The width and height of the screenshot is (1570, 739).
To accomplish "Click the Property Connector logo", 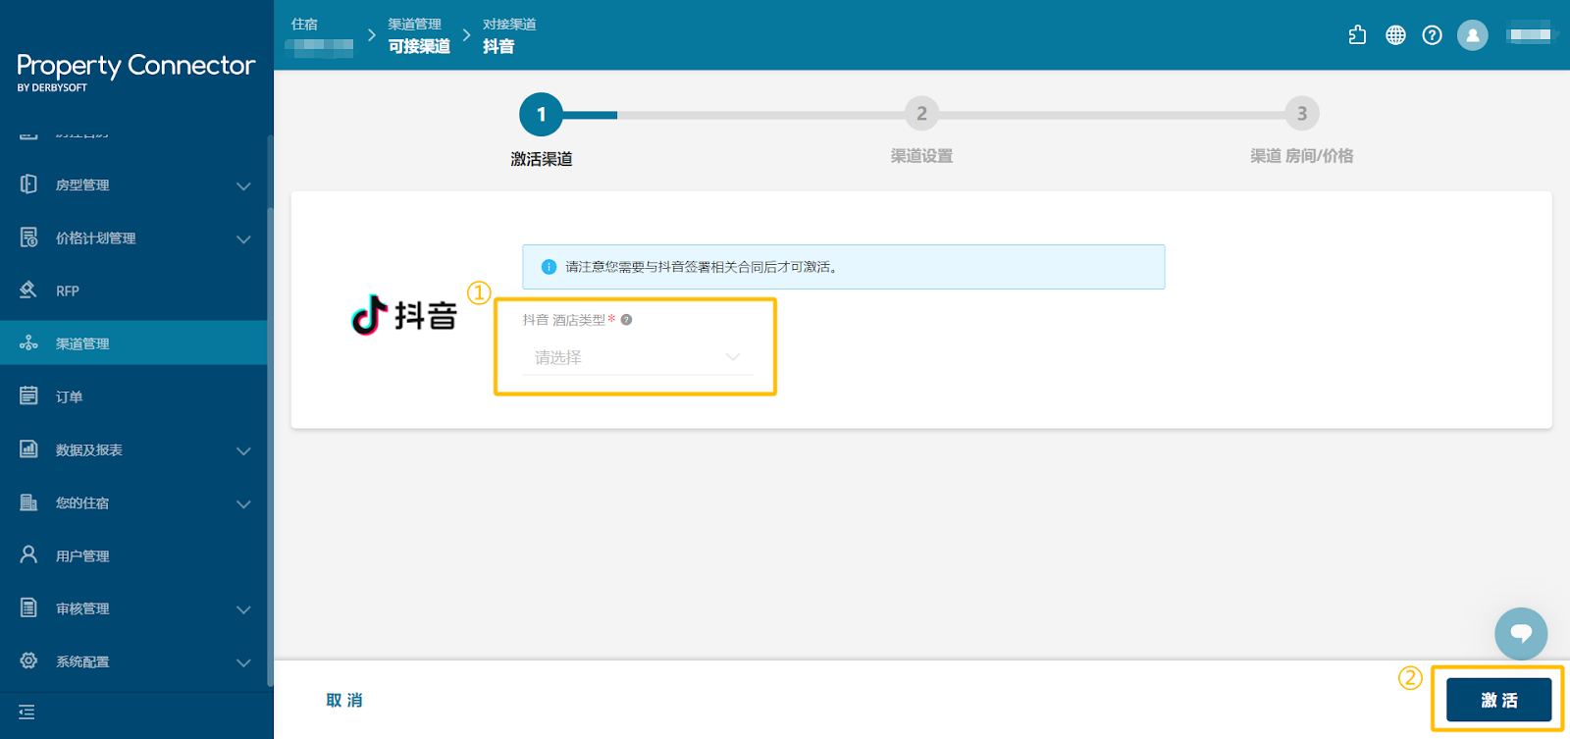I will click(x=135, y=72).
